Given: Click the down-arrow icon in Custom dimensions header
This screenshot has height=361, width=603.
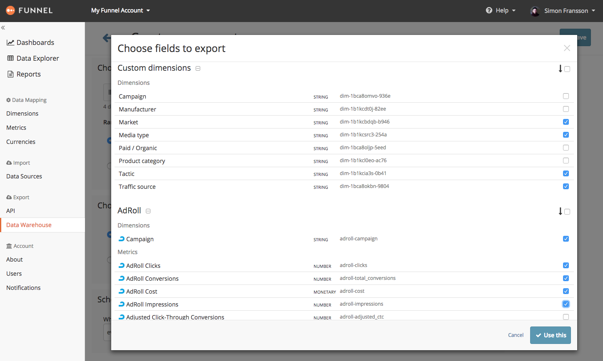Looking at the screenshot, I should [x=561, y=69].
